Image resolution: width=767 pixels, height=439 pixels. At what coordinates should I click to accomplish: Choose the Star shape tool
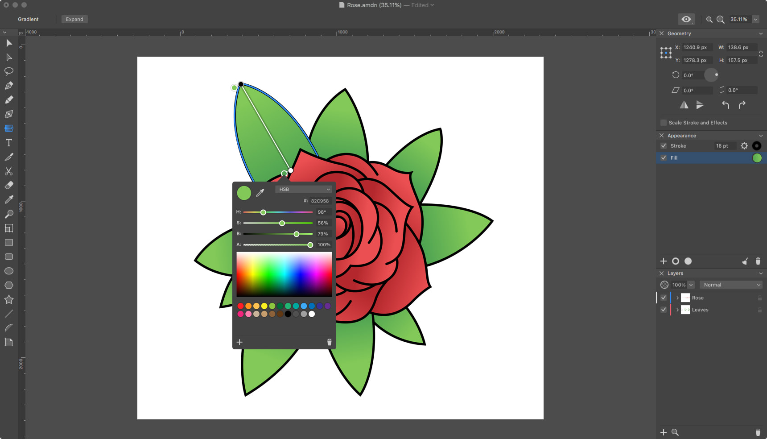(8, 300)
